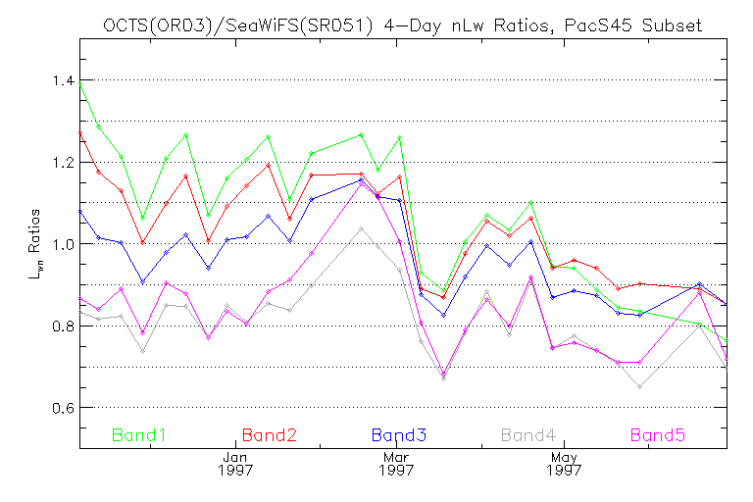
Task: Select the blue Band3 legend label
Action: (399, 435)
